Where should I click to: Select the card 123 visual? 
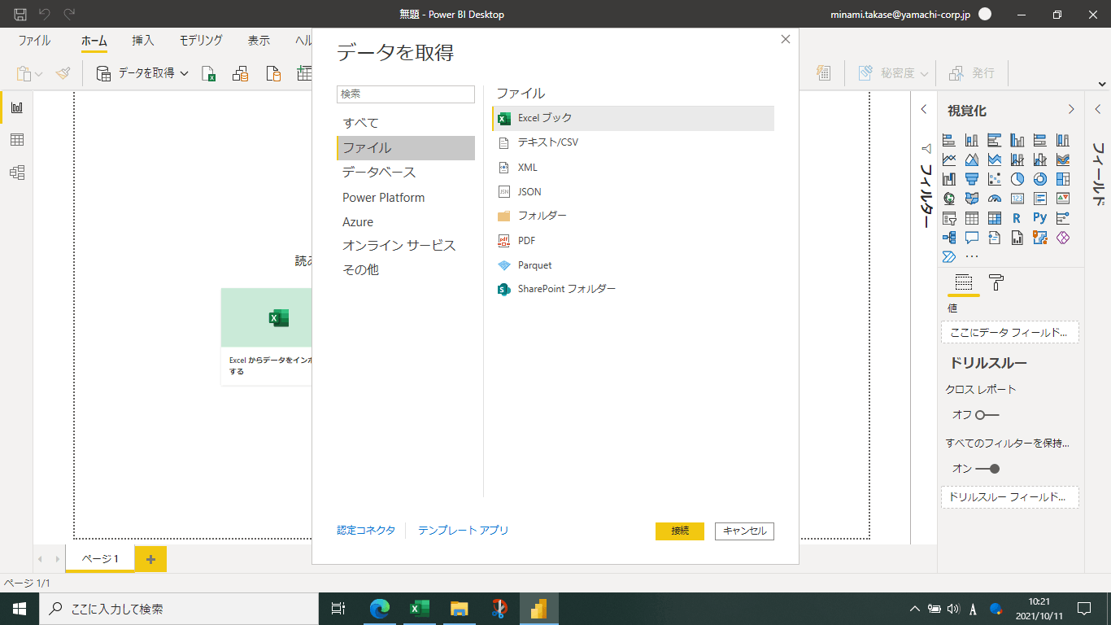click(x=1017, y=199)
